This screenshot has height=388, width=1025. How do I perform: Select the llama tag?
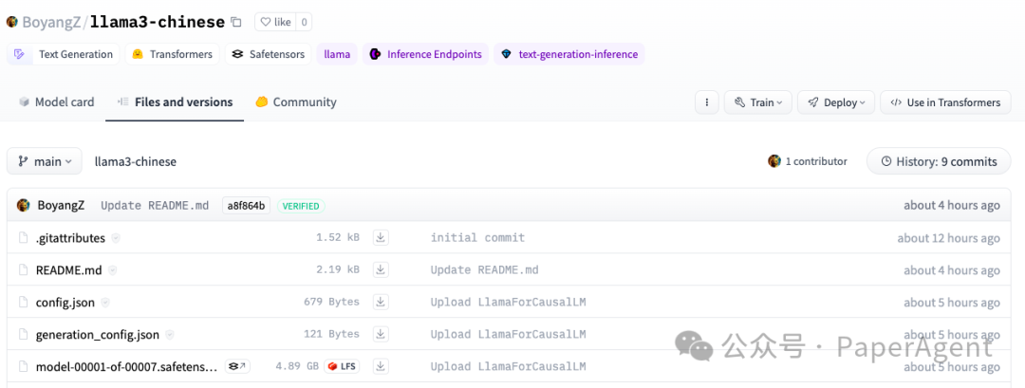[337, 54]
